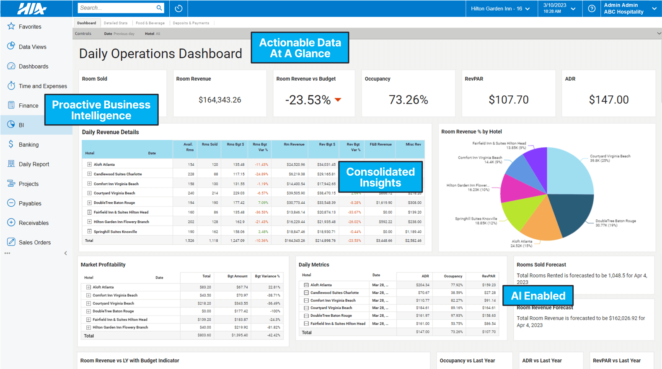Click the HIA logo
Image resolution: width=662 pixels, height=369 pixels.
pyautogui.click(x=32, y=8)
